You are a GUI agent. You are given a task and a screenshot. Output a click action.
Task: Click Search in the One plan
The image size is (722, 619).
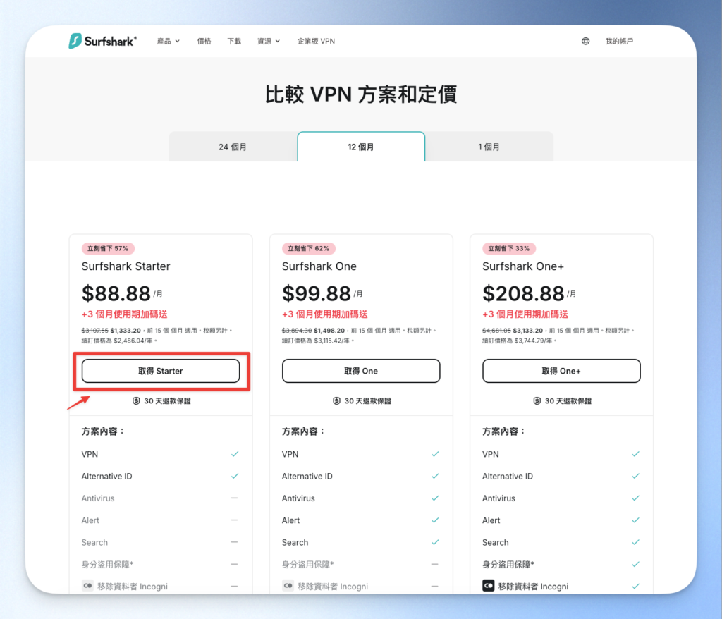(295, 543)
